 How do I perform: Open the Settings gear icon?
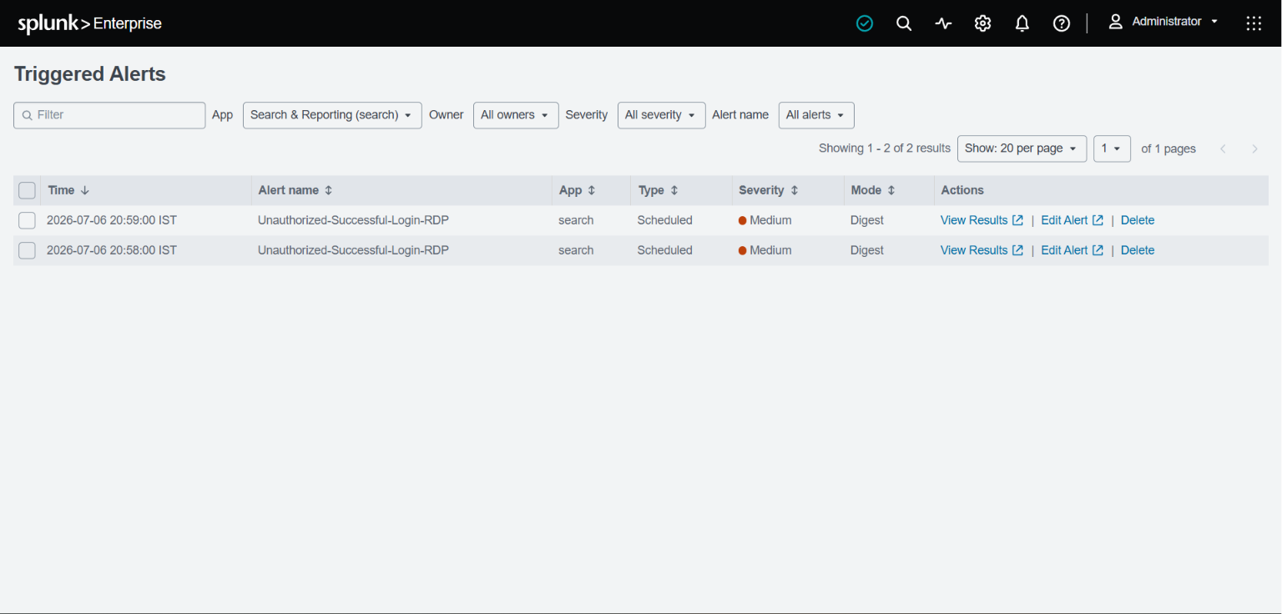982,23
